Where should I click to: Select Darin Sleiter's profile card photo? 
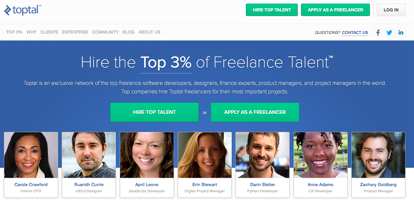pyautogui.click(x=262, y=155)
